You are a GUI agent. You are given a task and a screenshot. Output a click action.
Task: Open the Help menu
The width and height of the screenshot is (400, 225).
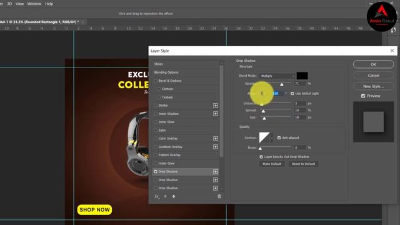click(x=49, y=4)
